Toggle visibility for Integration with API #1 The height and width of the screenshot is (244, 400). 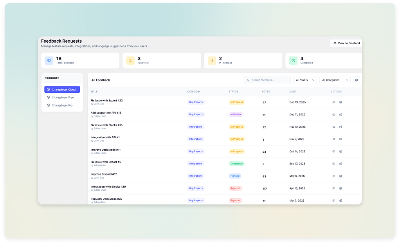point(333,139)
